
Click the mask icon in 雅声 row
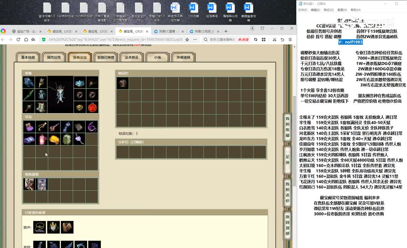53,227
